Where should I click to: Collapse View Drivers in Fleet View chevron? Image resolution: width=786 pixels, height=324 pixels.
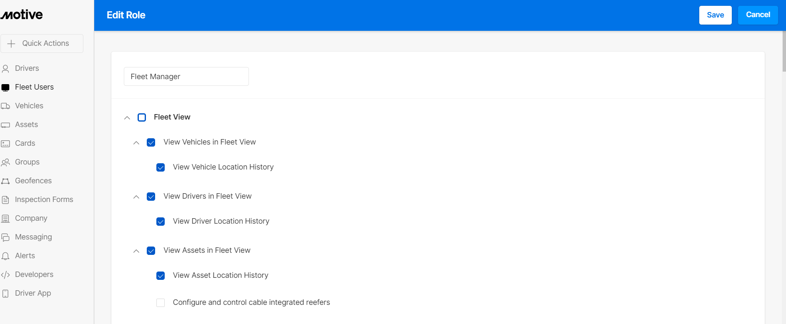136,197
